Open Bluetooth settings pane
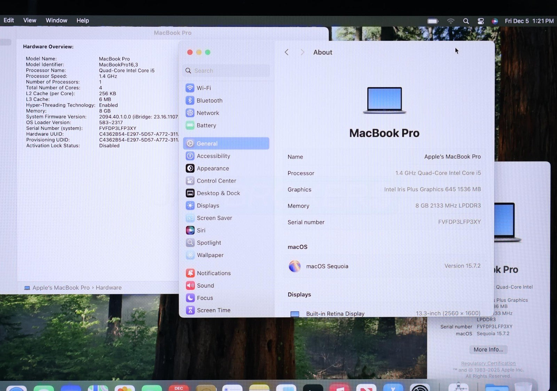This screenshot has width=557, height=391. tap(209, 101)
